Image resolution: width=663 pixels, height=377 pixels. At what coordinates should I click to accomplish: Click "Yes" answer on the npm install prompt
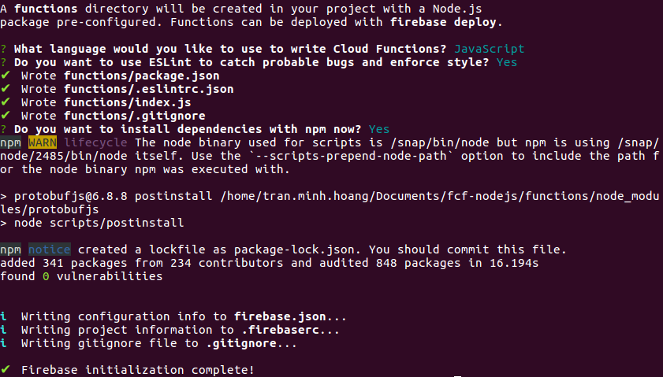pos(378,129)
